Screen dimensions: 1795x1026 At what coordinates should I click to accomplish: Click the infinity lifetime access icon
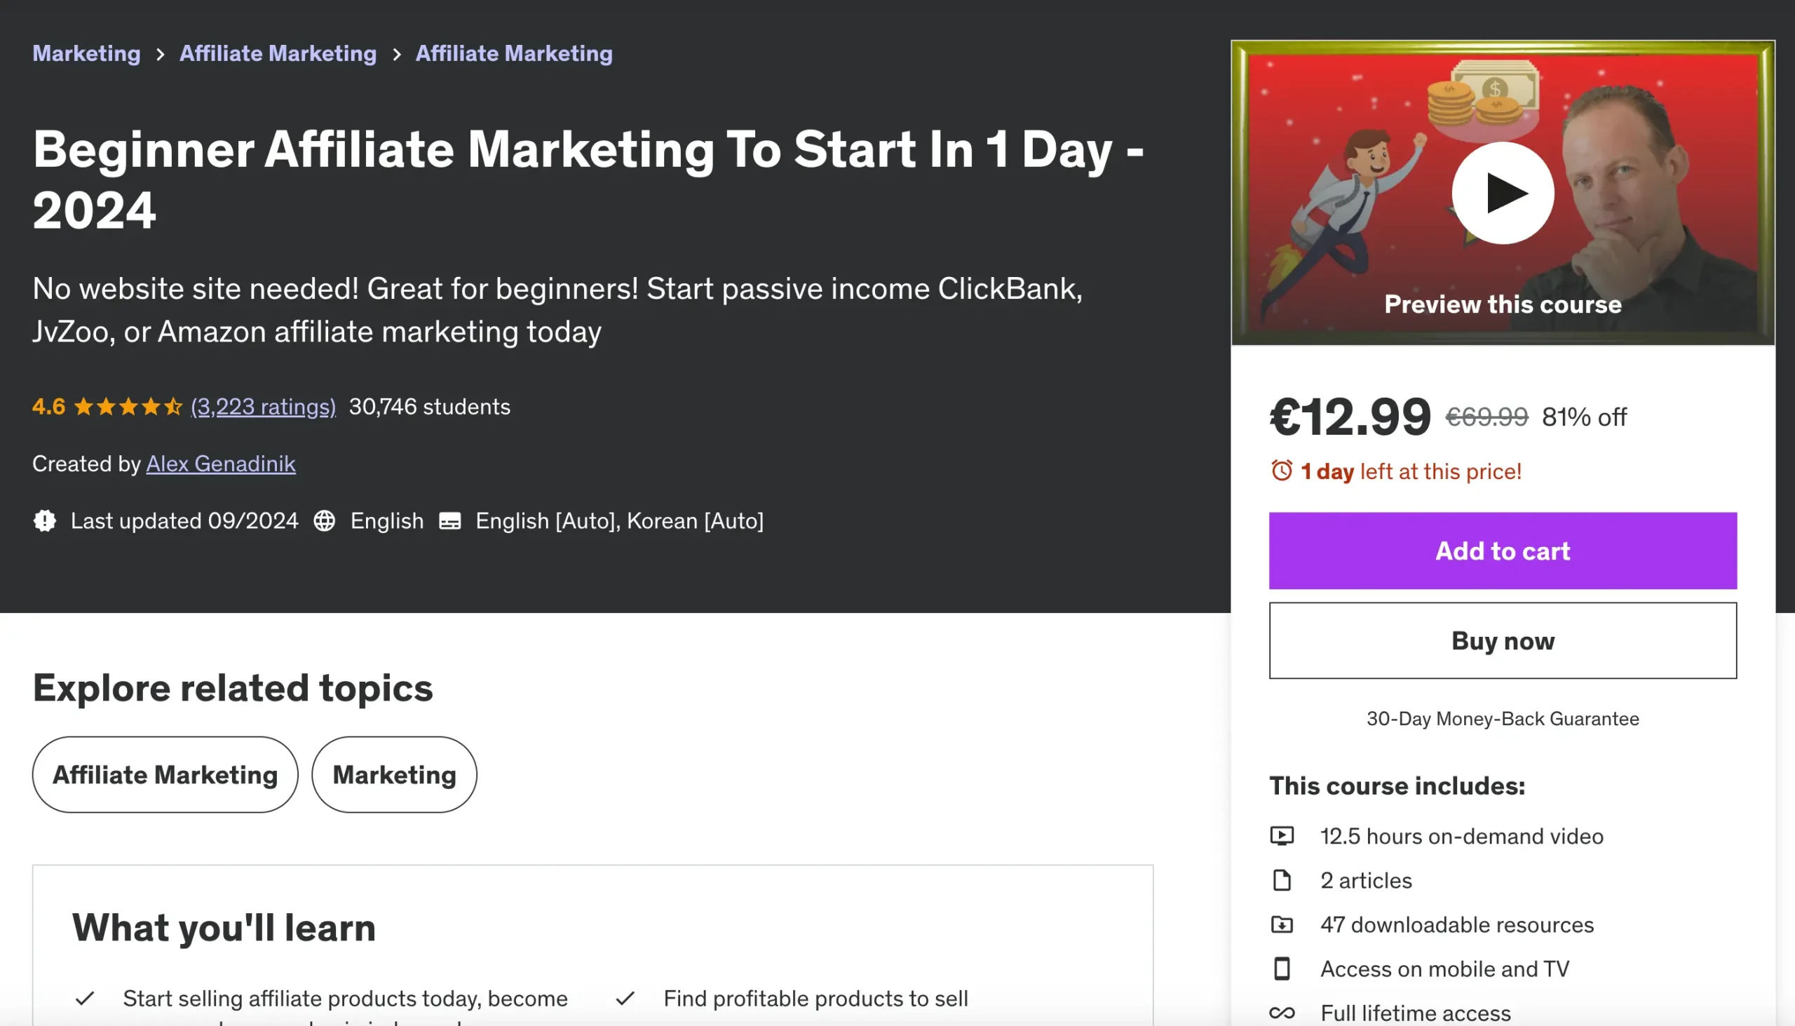click(1282, 1013)
